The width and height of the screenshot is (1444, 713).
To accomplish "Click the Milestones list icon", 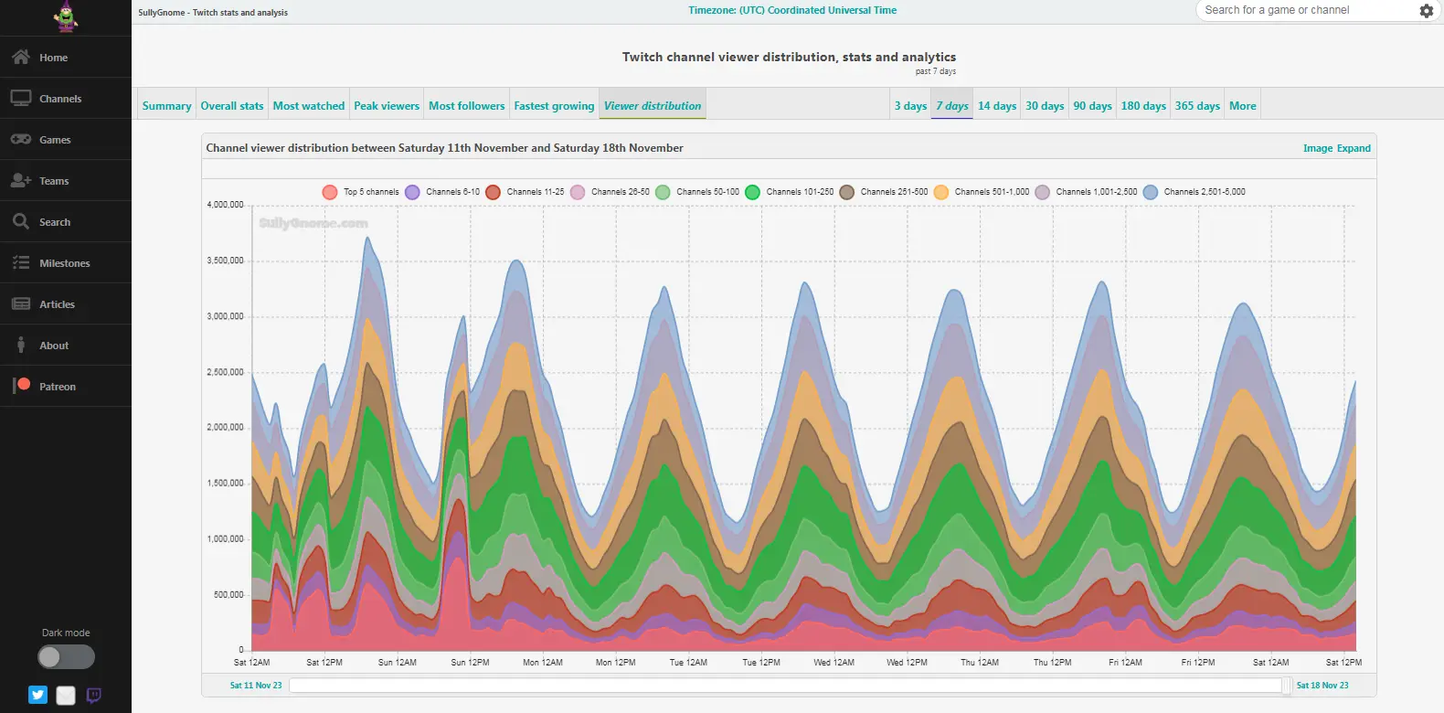I will click(x=21, y=263).
